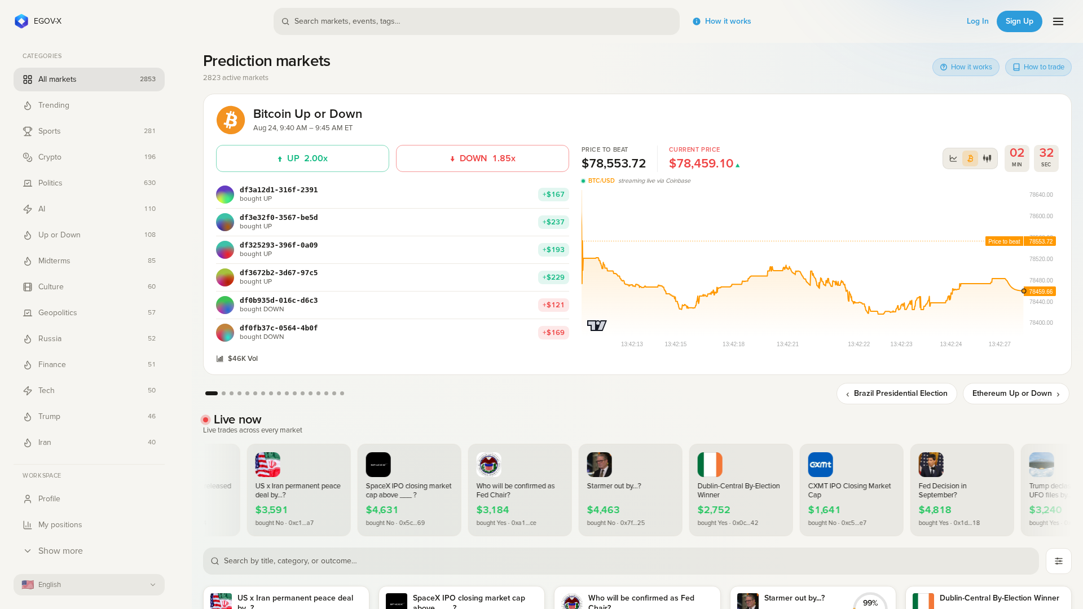Open Tech category
This screenshot has height=609, width=1083.
pyautogui.click(x=89, y=391)
